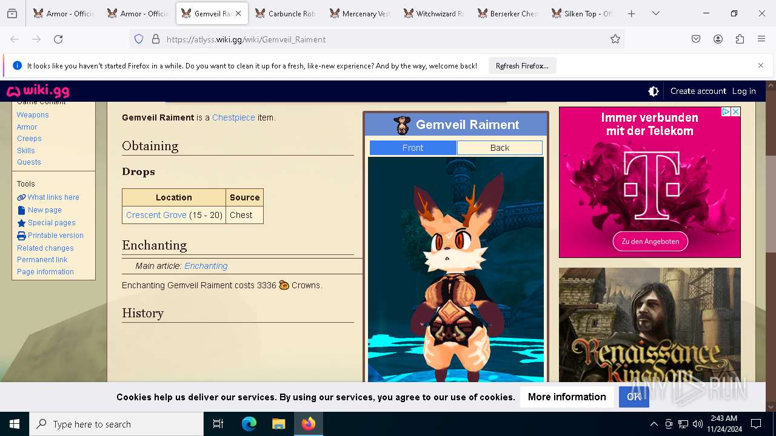Click the URL address bar
Viewport: 776px width, 436px height.
[x=376, y=39]
